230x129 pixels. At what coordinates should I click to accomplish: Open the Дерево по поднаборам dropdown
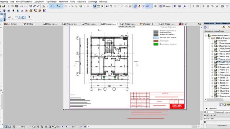217,31
